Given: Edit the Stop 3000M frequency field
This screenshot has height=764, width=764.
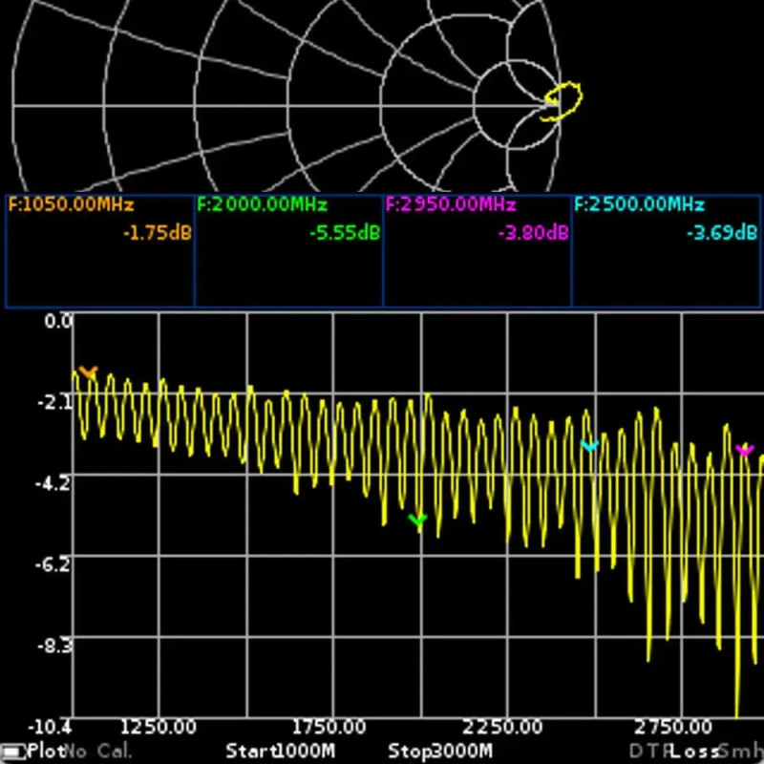Looking at the screenshot, I should tap(440, 752).
